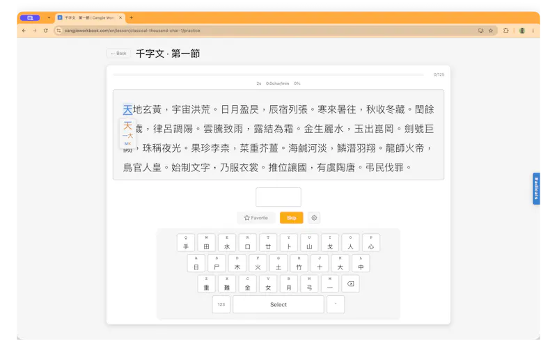Tap the Z key labeled 重

tap(206, 284)
